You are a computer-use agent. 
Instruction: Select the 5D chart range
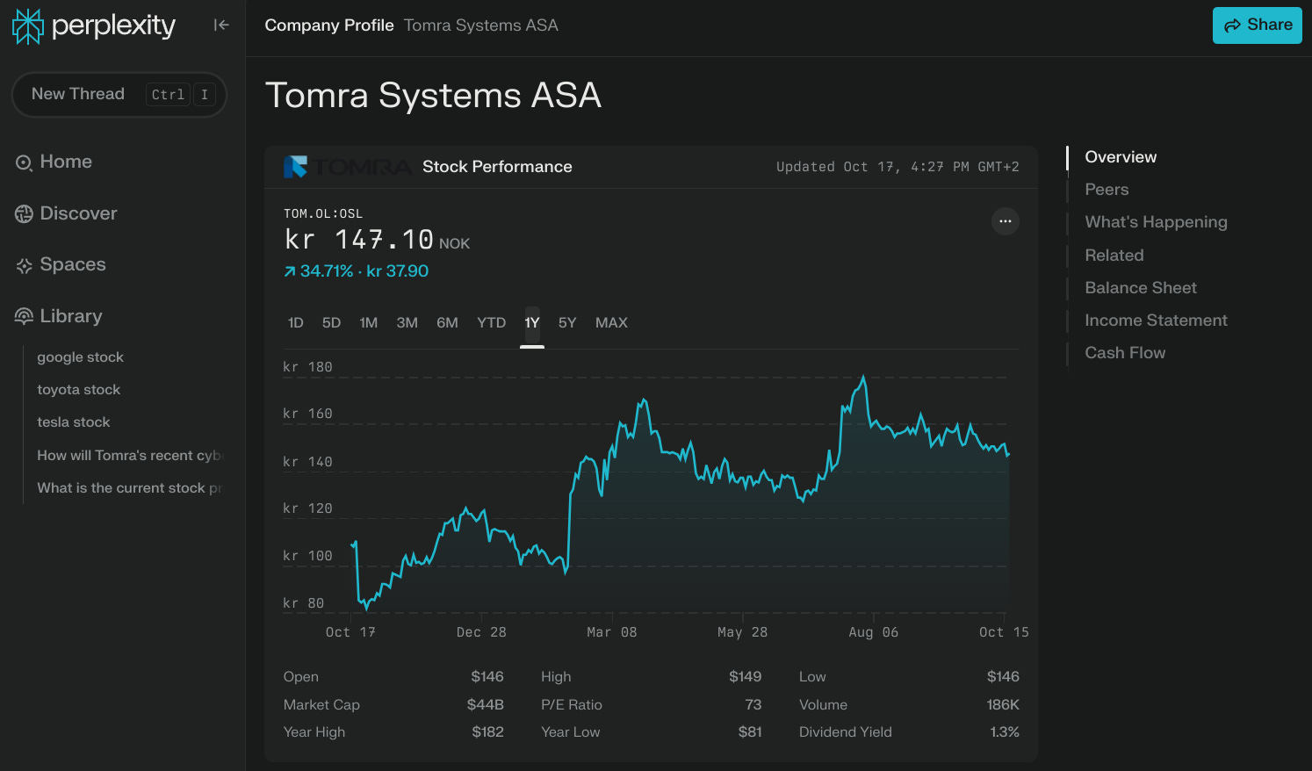331,323
